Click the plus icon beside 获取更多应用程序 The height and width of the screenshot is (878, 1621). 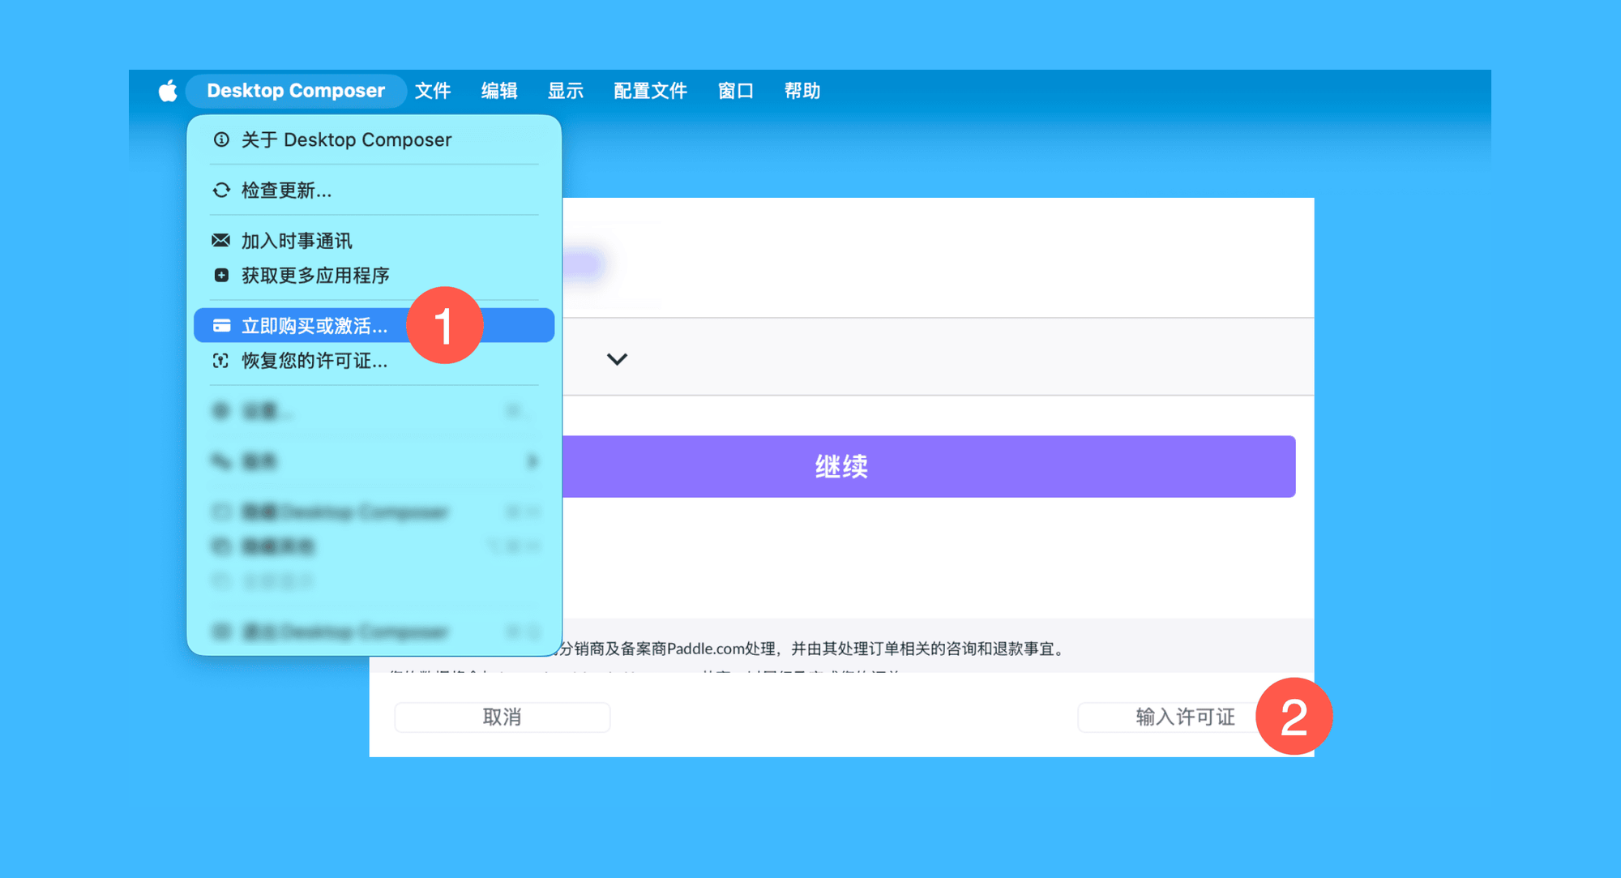[221, 276]
